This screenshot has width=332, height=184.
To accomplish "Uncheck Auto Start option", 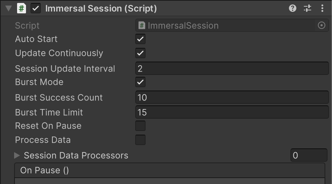I will click(x=140, y=39).
